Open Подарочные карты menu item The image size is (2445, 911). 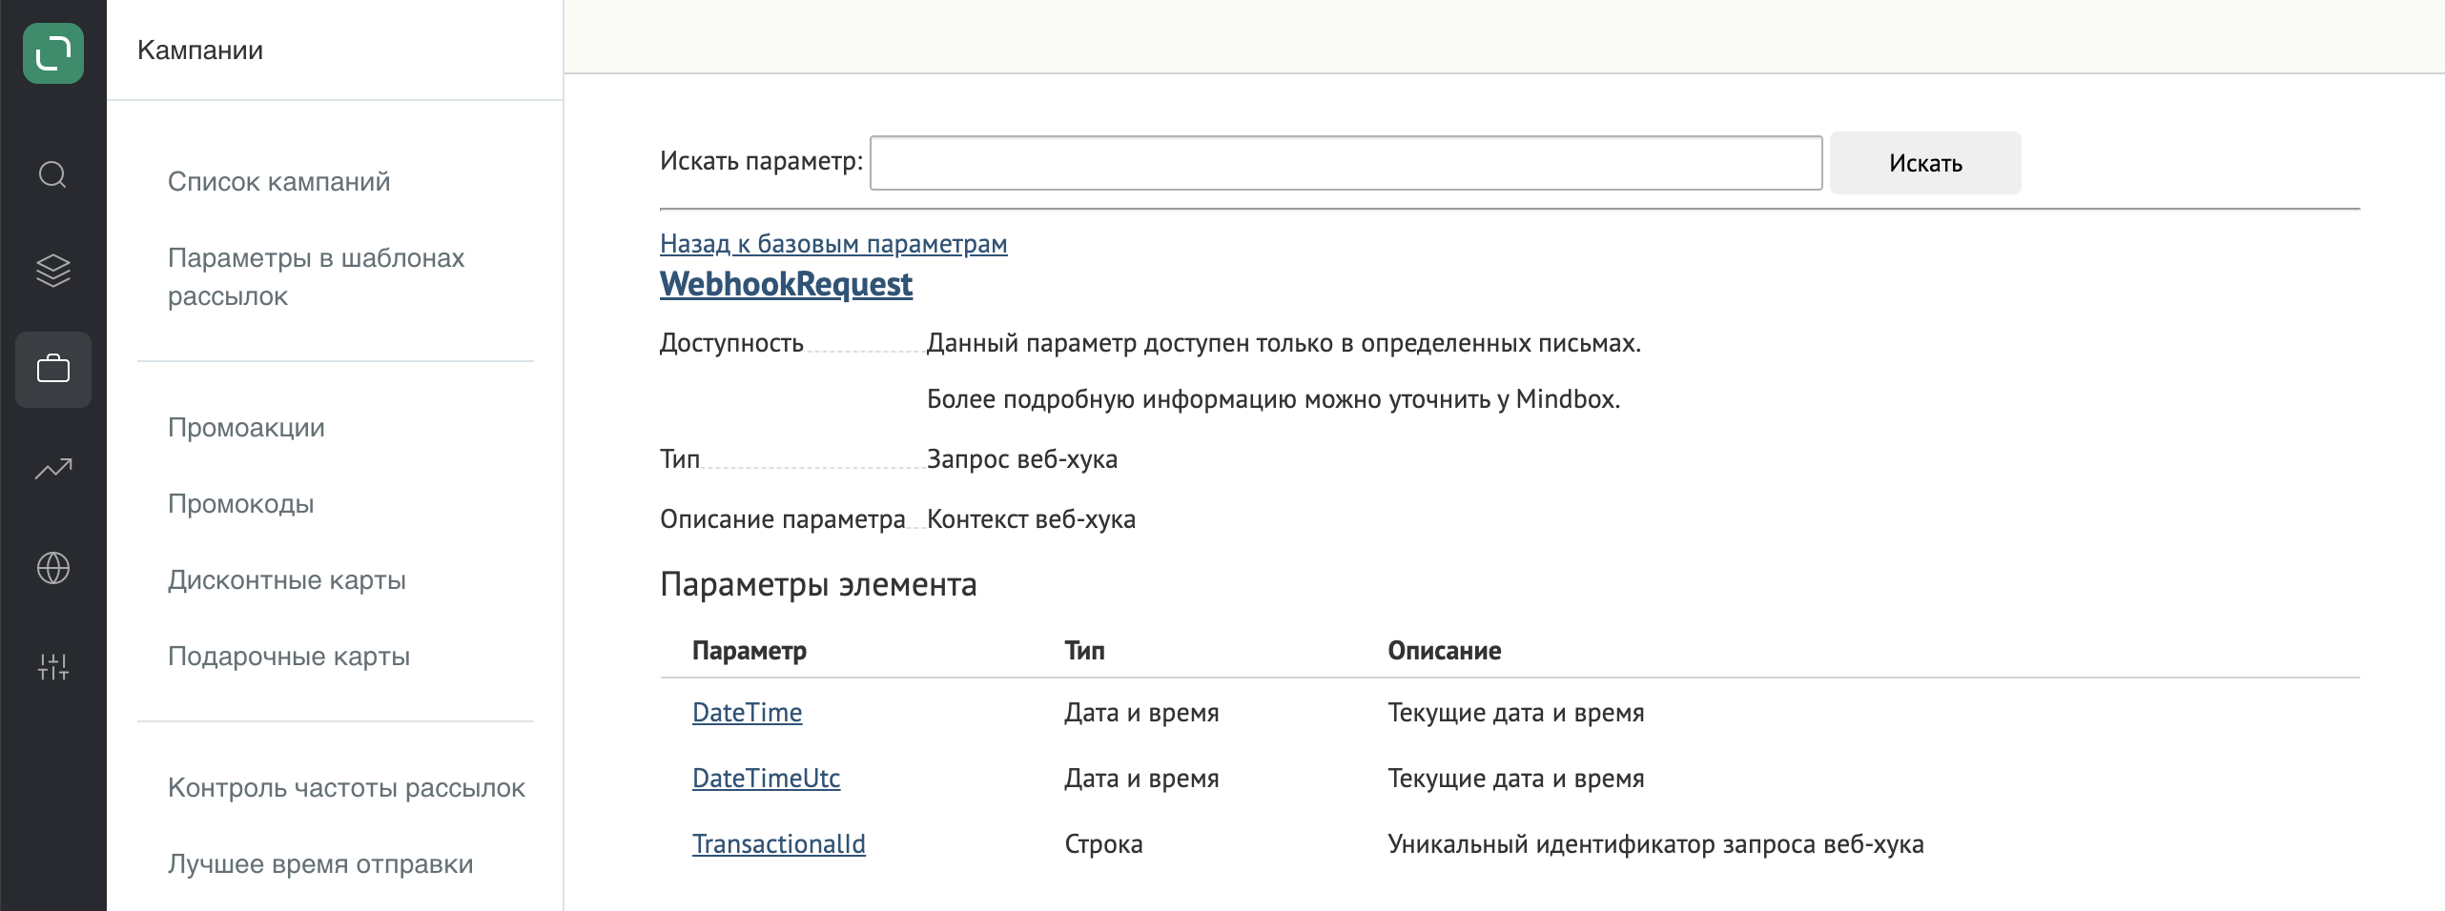[x=289, y=656]
